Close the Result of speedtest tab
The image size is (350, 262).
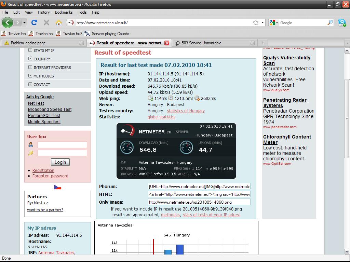pos(167,43)
